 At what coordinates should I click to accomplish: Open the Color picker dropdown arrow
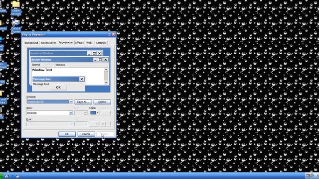tap(98, 113)
